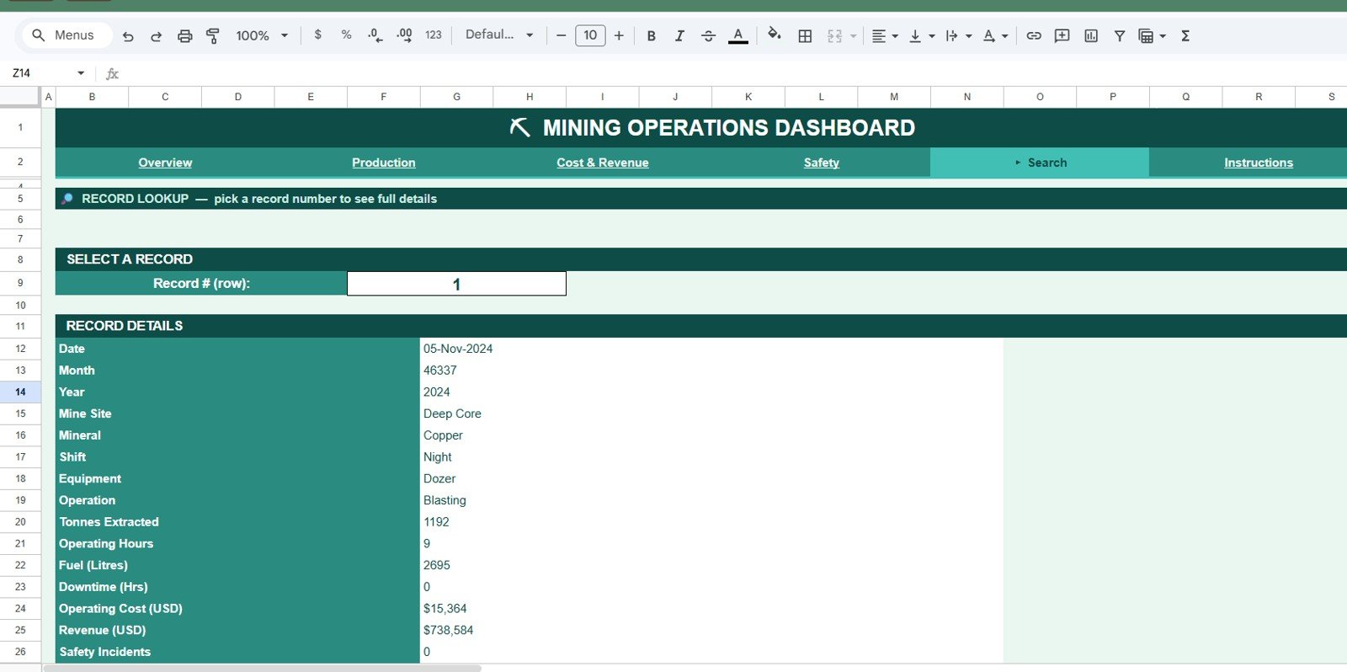
Task: Click the select-all corner box
Action: (x=20, y=97)
